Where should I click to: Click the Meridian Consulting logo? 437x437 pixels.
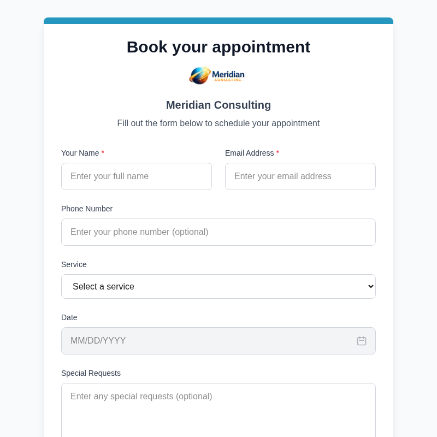pos(217,75)
